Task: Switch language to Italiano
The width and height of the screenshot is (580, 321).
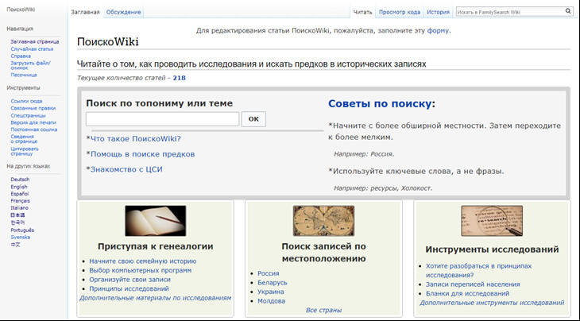Action: 20,208
